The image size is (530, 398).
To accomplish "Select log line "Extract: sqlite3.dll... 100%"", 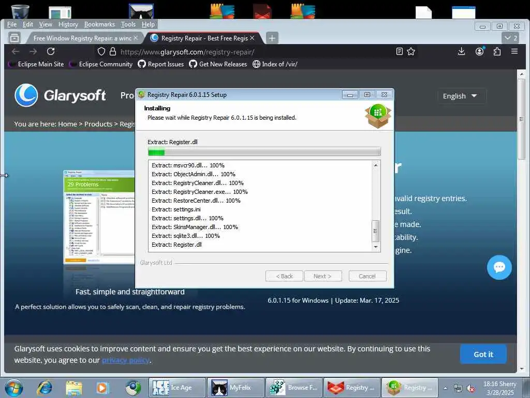I will coord(186,236).
